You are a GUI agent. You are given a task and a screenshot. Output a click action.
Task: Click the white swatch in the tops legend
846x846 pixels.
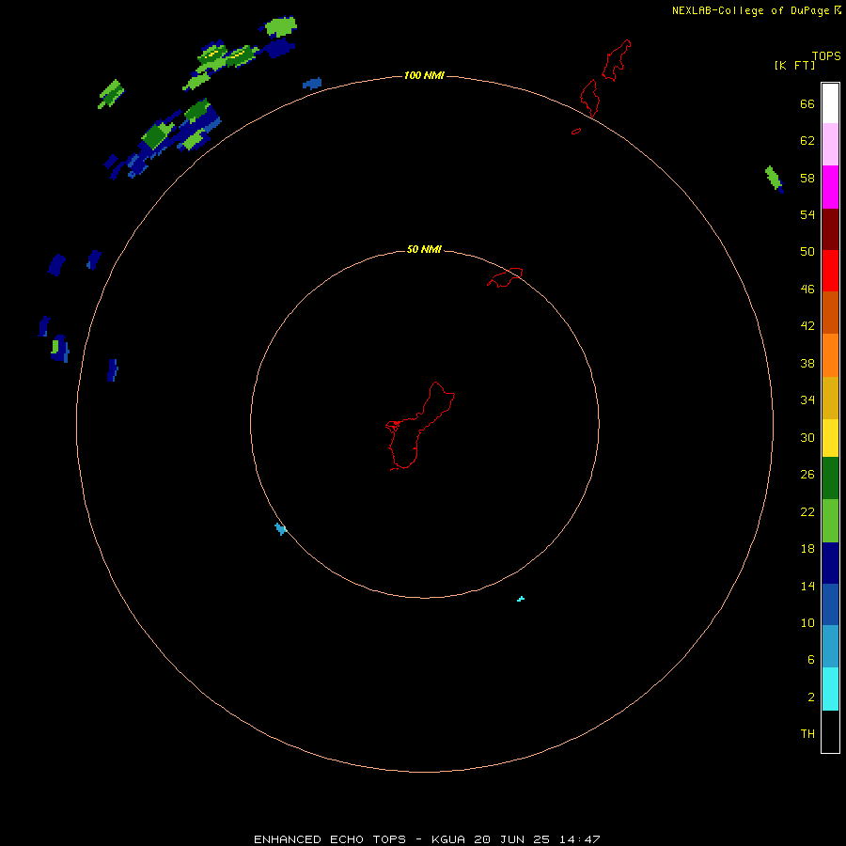click(830, 103)
